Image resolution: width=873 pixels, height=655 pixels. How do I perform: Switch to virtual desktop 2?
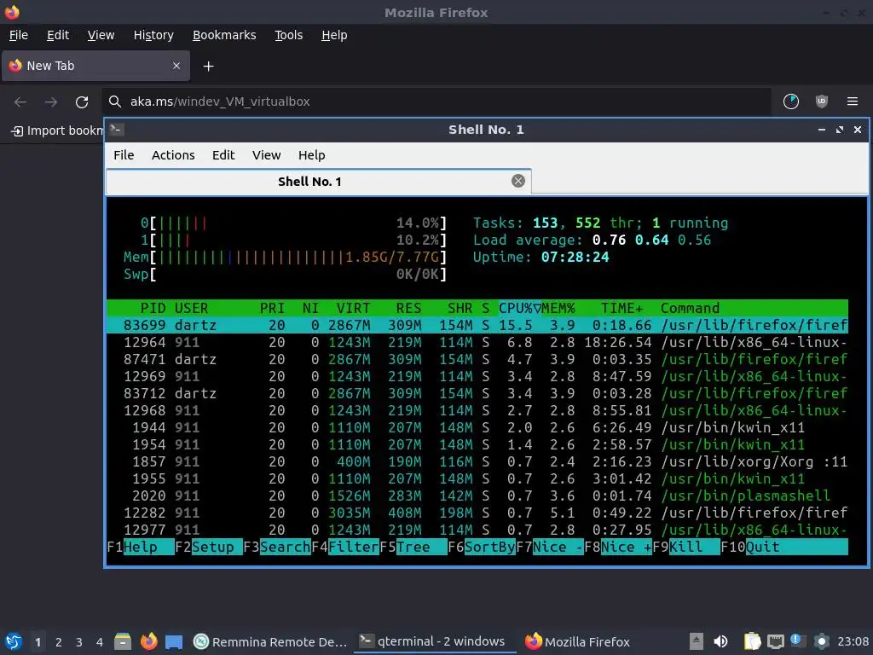click(59, 642)
